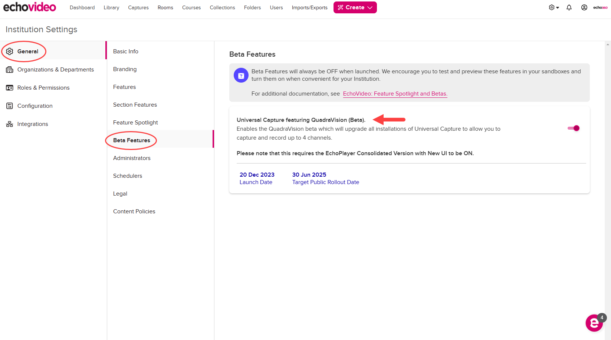Open the Users page
611x340 pixels.
pyautogui.click(x=276, y=7)
